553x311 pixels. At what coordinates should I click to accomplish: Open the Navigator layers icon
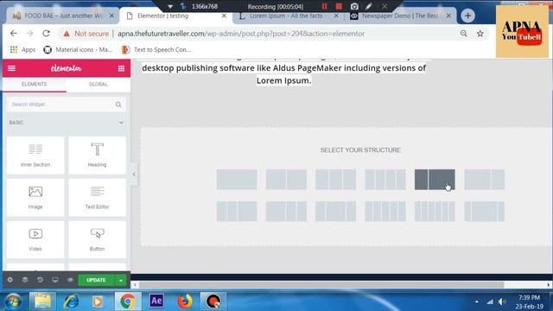[x=25, y=280]
